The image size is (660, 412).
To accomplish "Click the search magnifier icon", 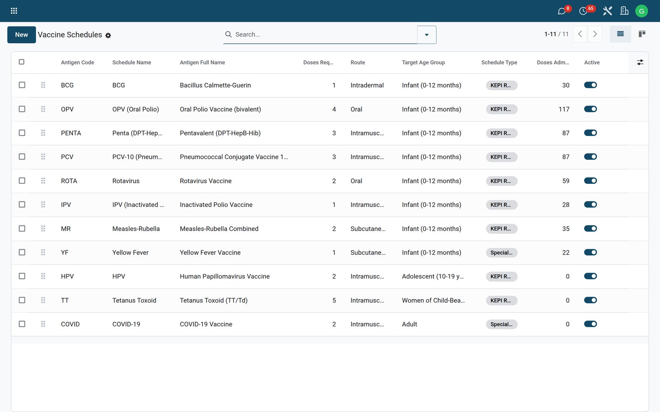I will tap(228, 34).
